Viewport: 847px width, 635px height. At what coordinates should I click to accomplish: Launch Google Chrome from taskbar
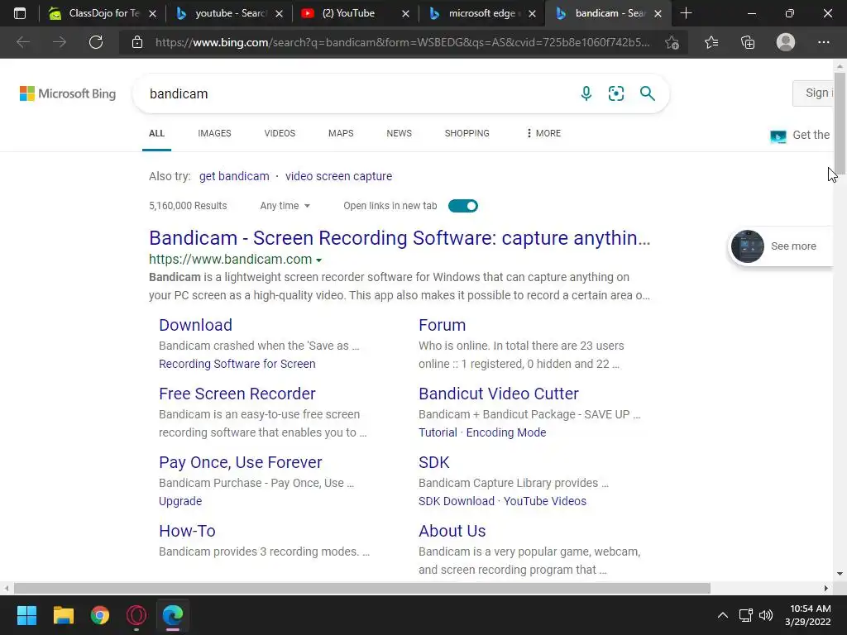(x=100, y=615)
